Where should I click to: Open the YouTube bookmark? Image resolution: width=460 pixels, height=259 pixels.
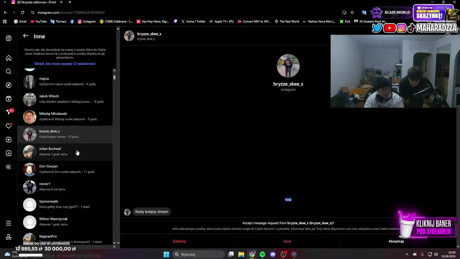[38, 21]
